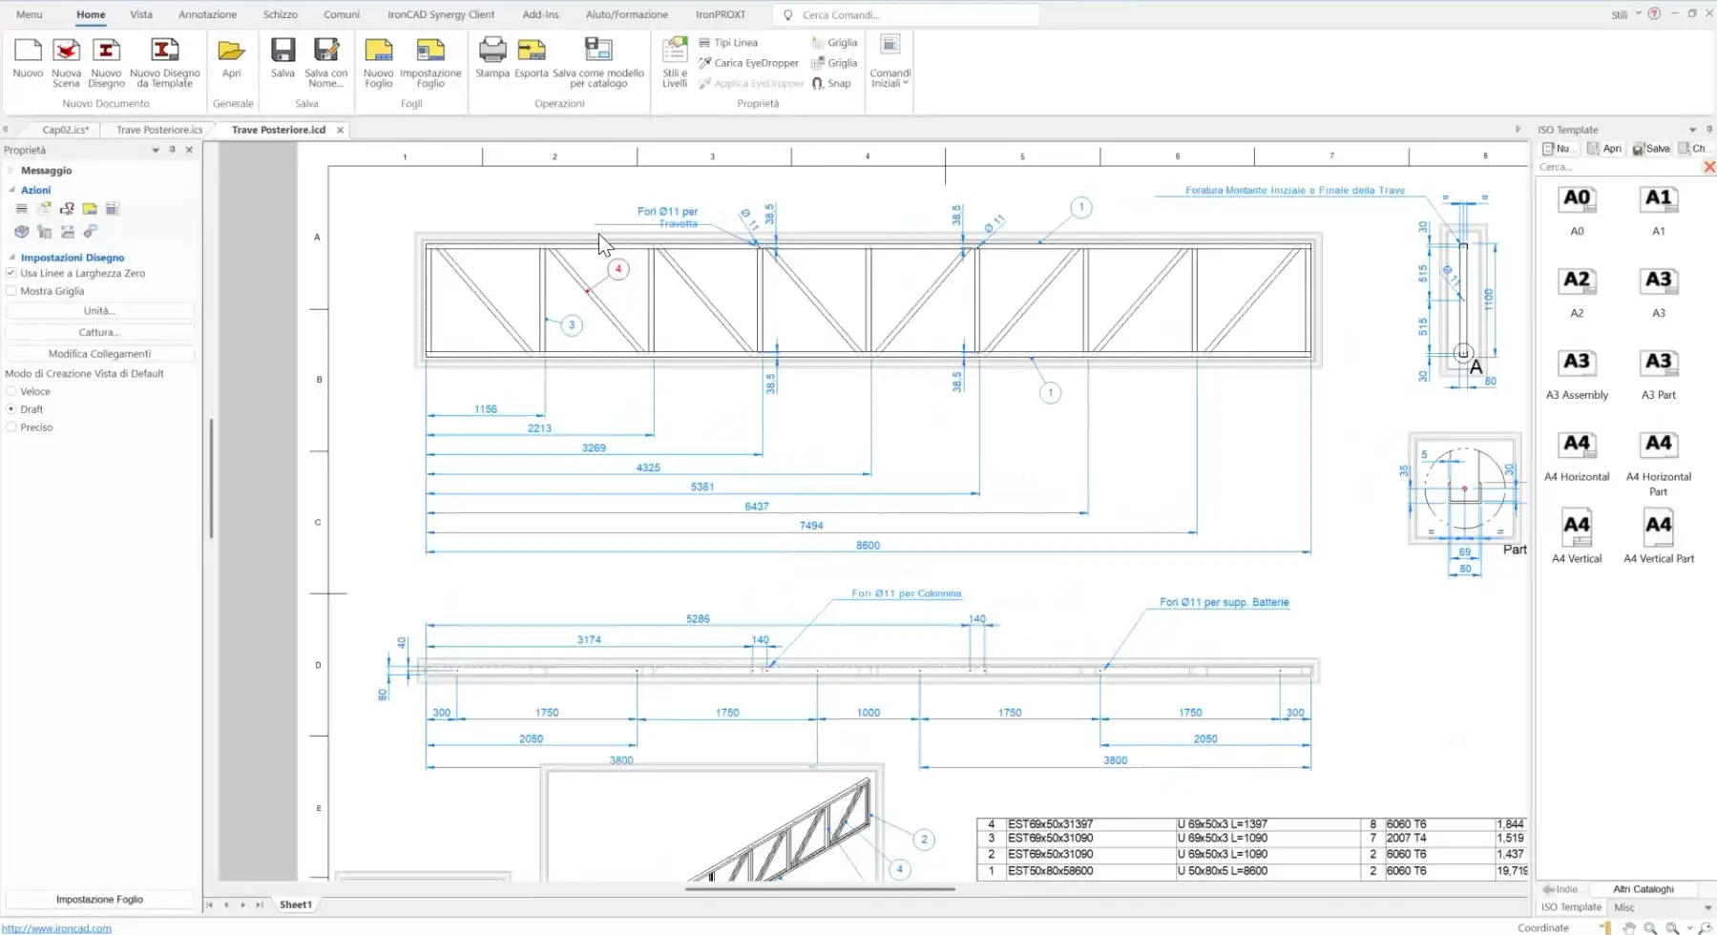Open Stili e Livelli
Image resolution: width=1717 pixels, height=935 pixels.
point(675,52)
